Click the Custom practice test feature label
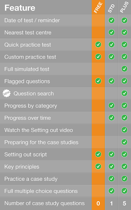This screenshot has width=131, height=210. [30, 57]
